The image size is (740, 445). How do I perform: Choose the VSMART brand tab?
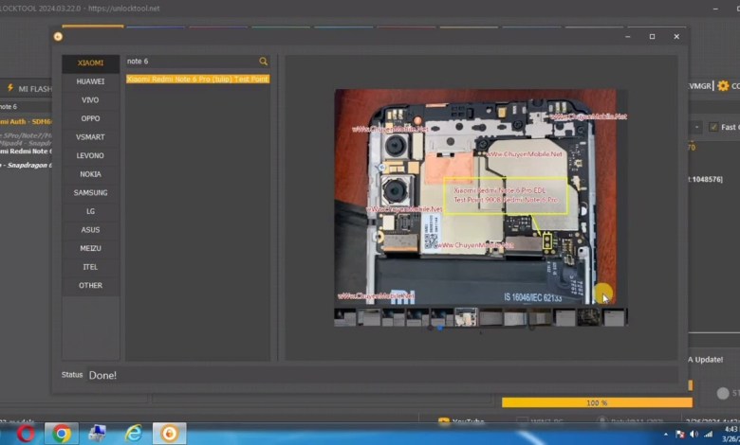[91, 137]
